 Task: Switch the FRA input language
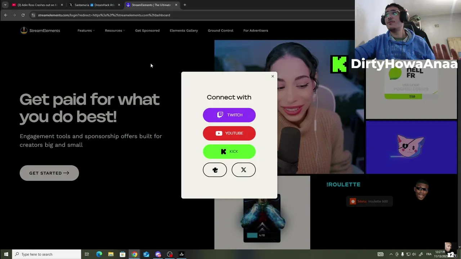pyautogui.click(x=429, y=254)
